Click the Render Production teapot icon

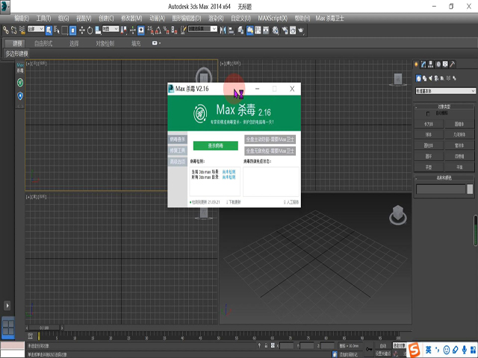tap(301, 30)
